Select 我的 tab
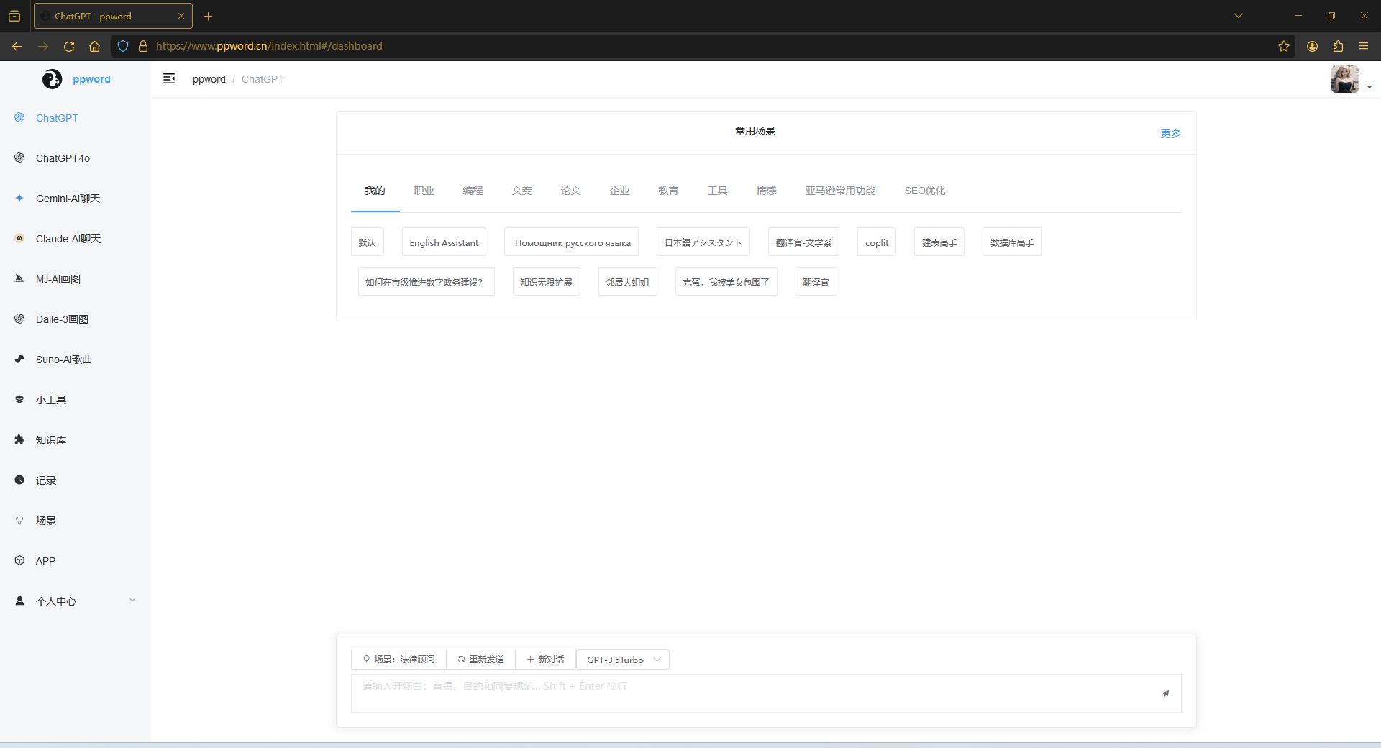 (x=375, y=191)
